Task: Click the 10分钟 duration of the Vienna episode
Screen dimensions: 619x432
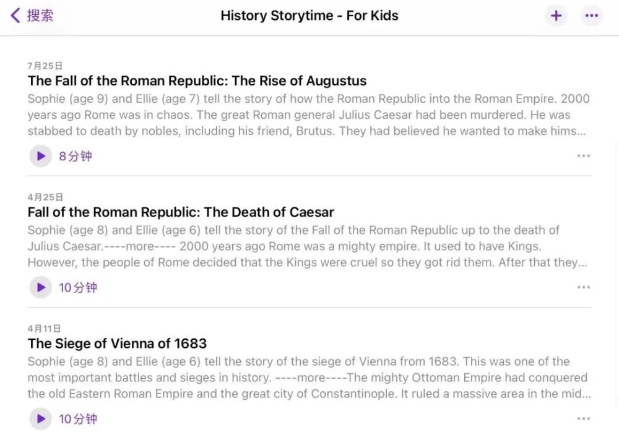Action: click(x=78, y=418)
